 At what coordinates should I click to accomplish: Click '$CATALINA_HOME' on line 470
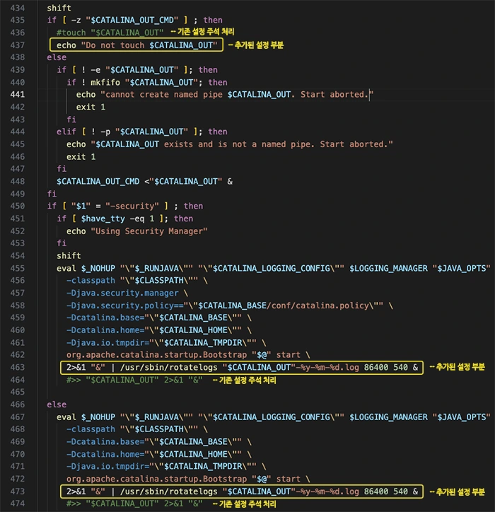193,455
